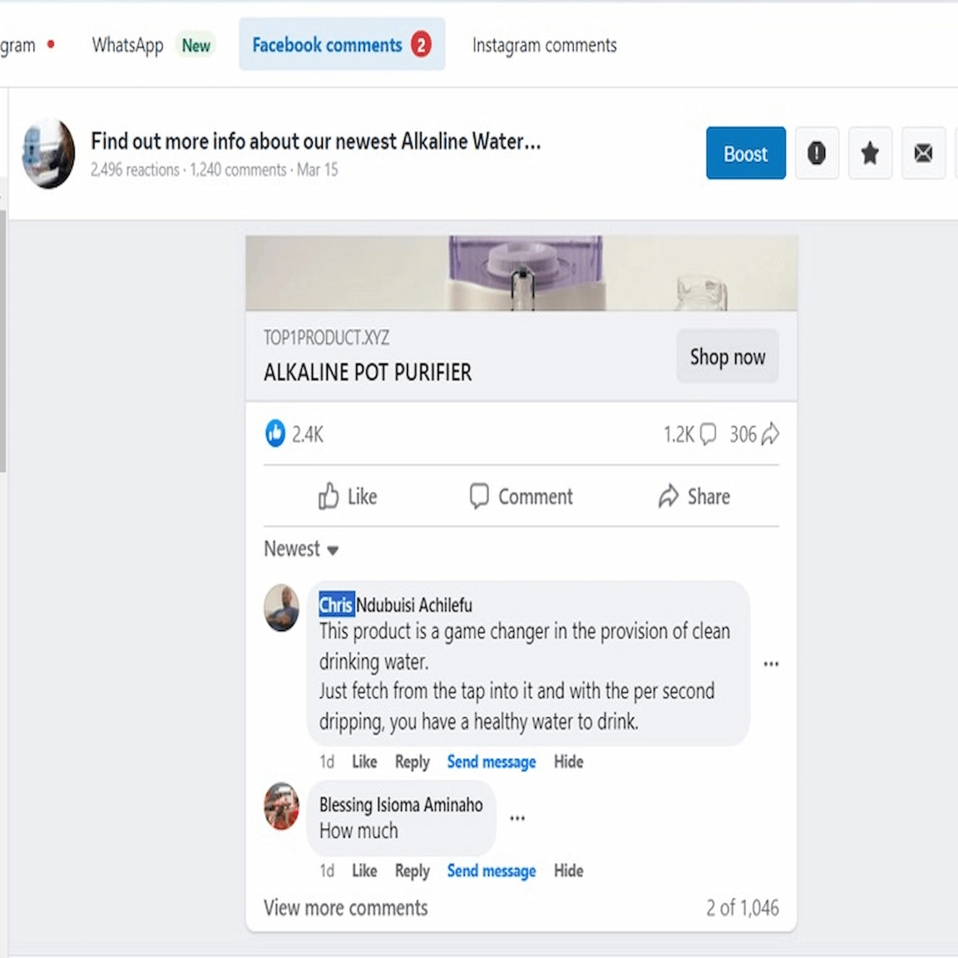Click 2,496 reactions · 1,240 comments · Mar 15

[214, 170]
